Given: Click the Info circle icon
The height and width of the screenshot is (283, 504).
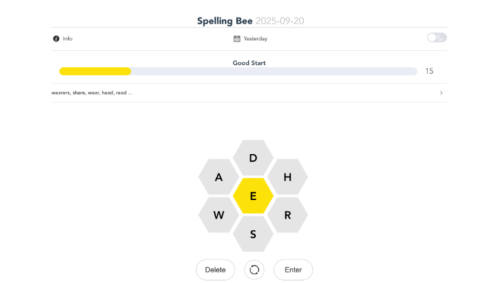Looking at the screenshot, I should [56, 39].
